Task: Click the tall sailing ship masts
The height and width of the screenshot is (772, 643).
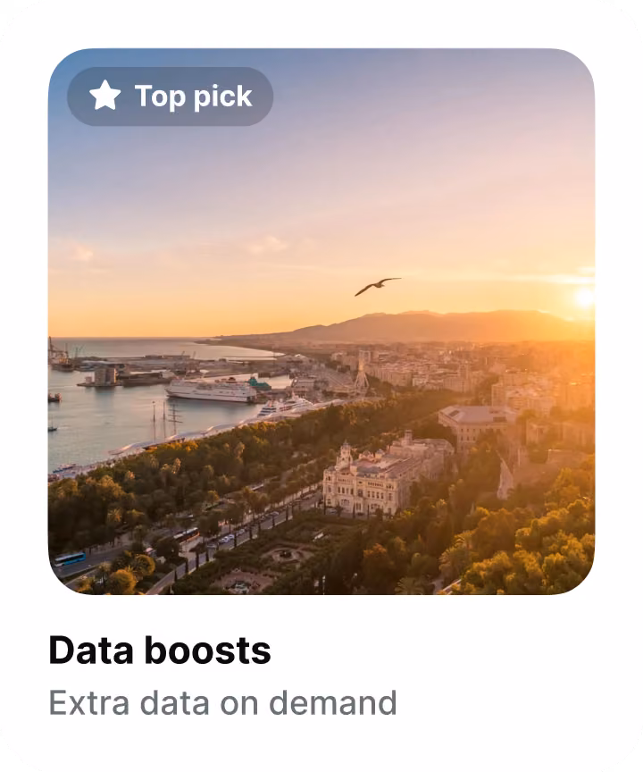Action: click(167, 419)
